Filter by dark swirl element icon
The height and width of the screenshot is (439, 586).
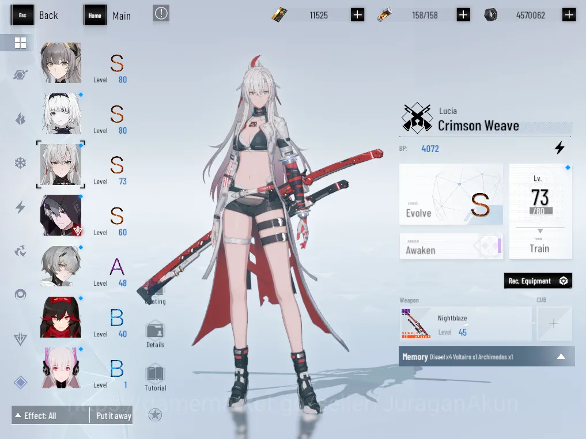pos(20,251)
